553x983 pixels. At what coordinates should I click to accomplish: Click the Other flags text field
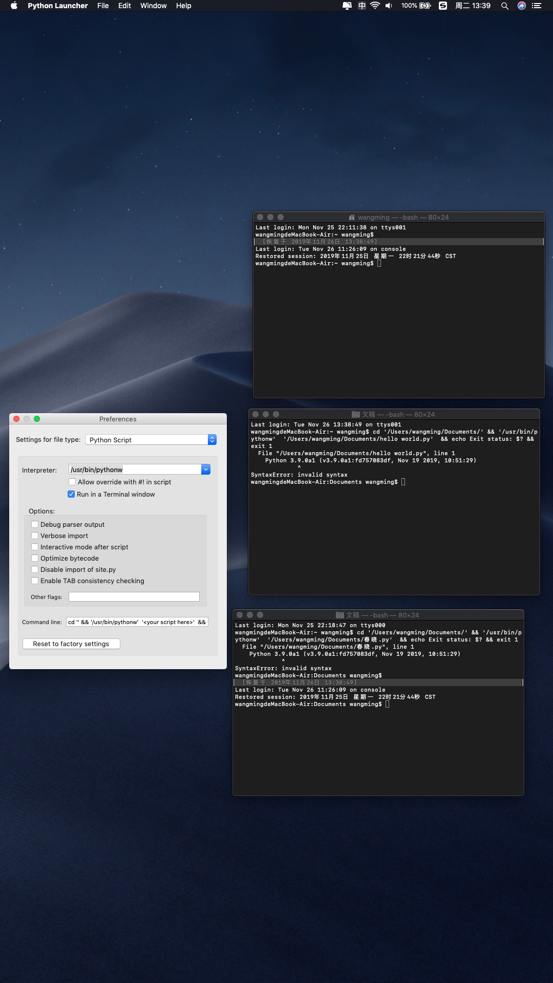click(134, 596)
